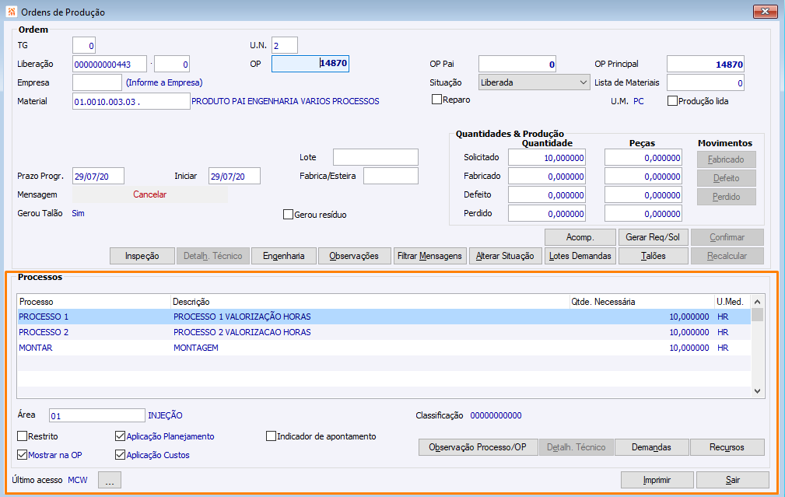Uncheck Aplicação Planejamento checkbox
This screenshot has width=785, height=497.
[x=121, y=436]
